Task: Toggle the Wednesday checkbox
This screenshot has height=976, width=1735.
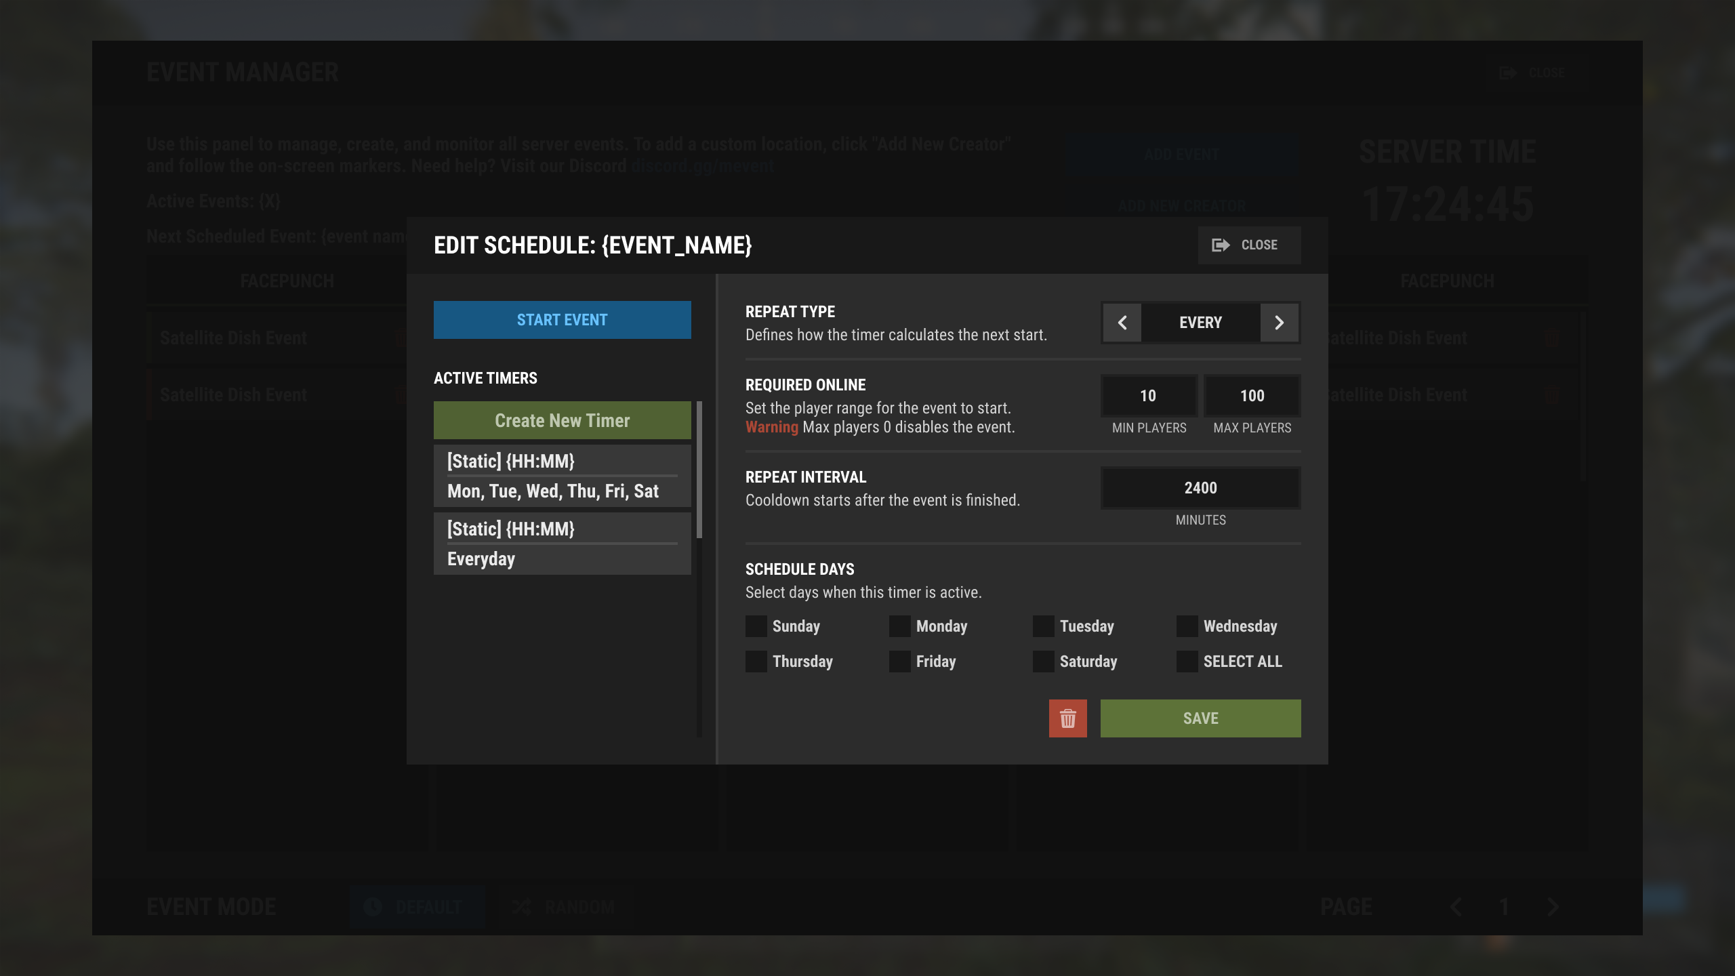Action: pyautogui.click(x=1187, y=626)
